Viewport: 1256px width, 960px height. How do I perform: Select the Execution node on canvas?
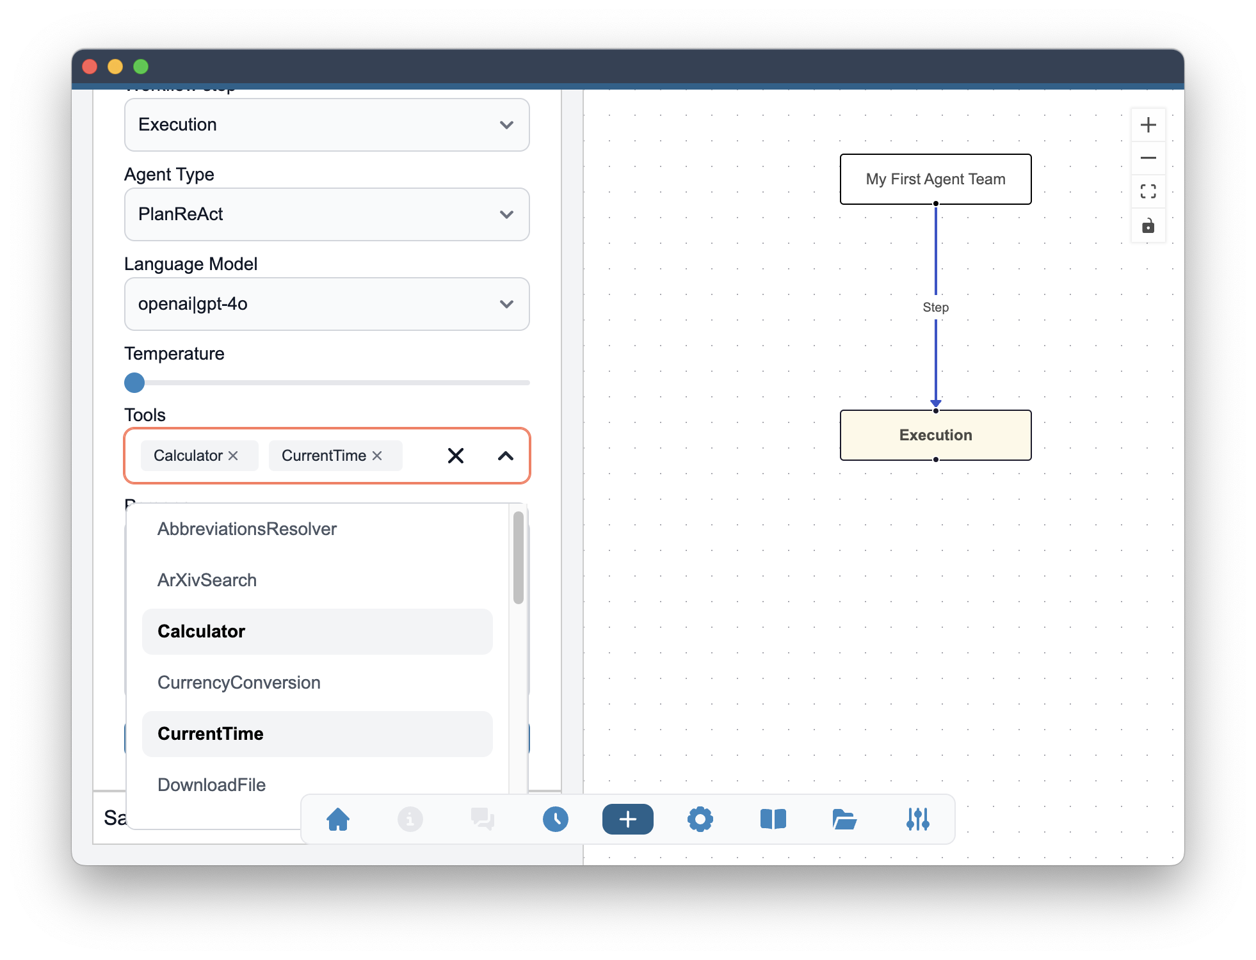[x=935, y=435]
